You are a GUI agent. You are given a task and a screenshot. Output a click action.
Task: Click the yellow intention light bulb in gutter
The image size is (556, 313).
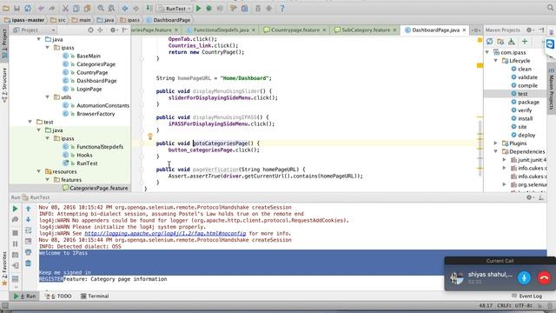tap(150, 137)
